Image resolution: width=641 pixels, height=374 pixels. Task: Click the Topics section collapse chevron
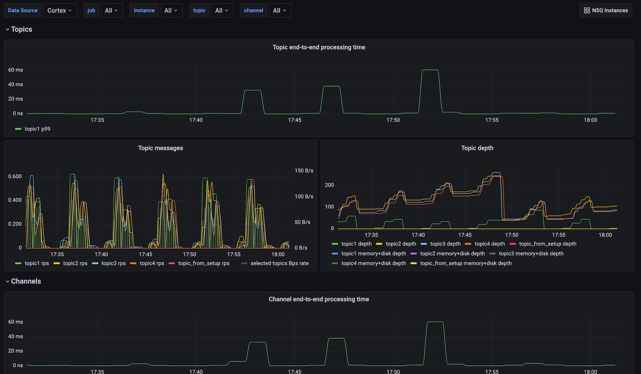(7, 29)
